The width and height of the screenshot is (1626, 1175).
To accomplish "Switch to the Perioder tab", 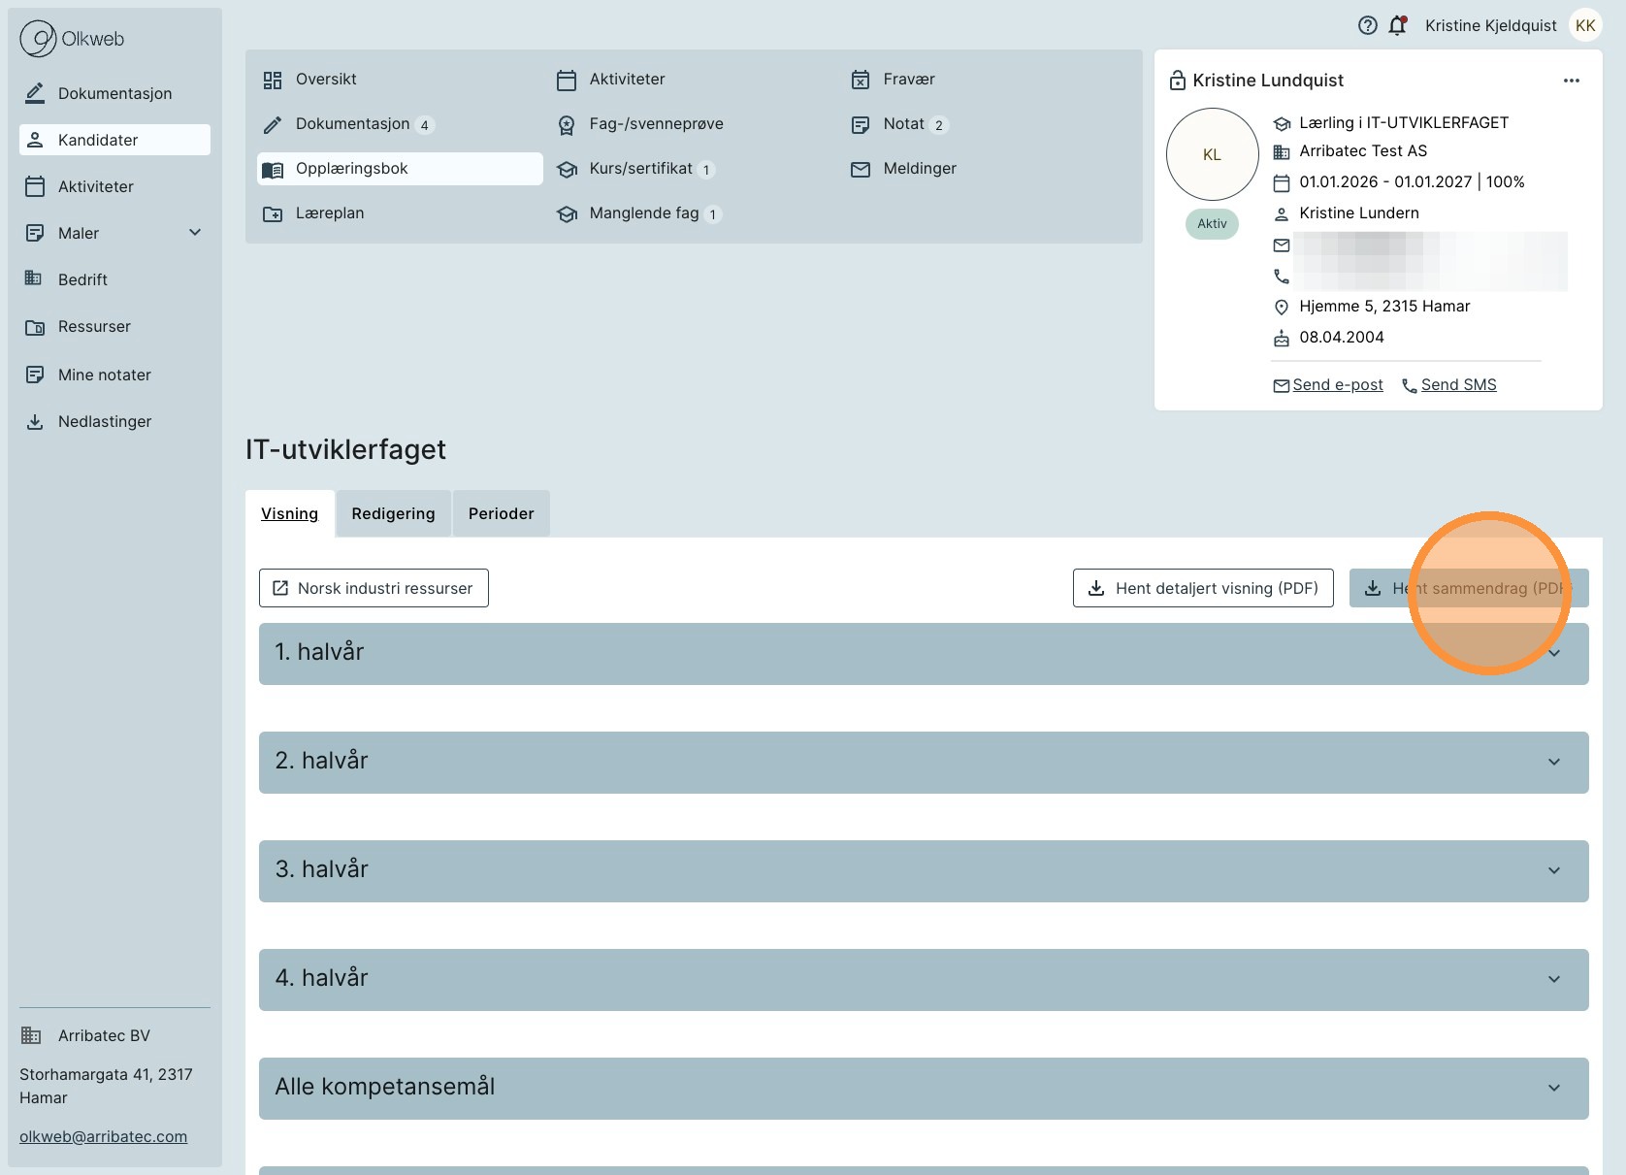I will point(501,514).
